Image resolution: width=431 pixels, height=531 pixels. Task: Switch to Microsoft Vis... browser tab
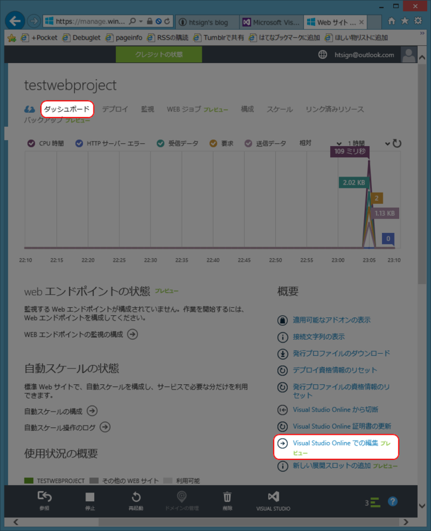click(272, 23)
